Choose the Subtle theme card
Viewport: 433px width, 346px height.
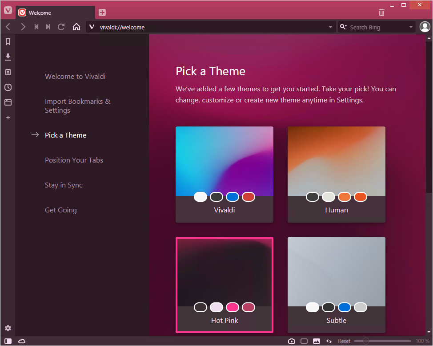pyautogui.click(x=337, y=285)
